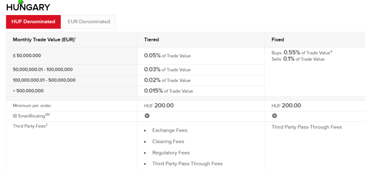Click the HUNGARY heading
The width and height of the screenshot is (365, 171).
[28, 7]
